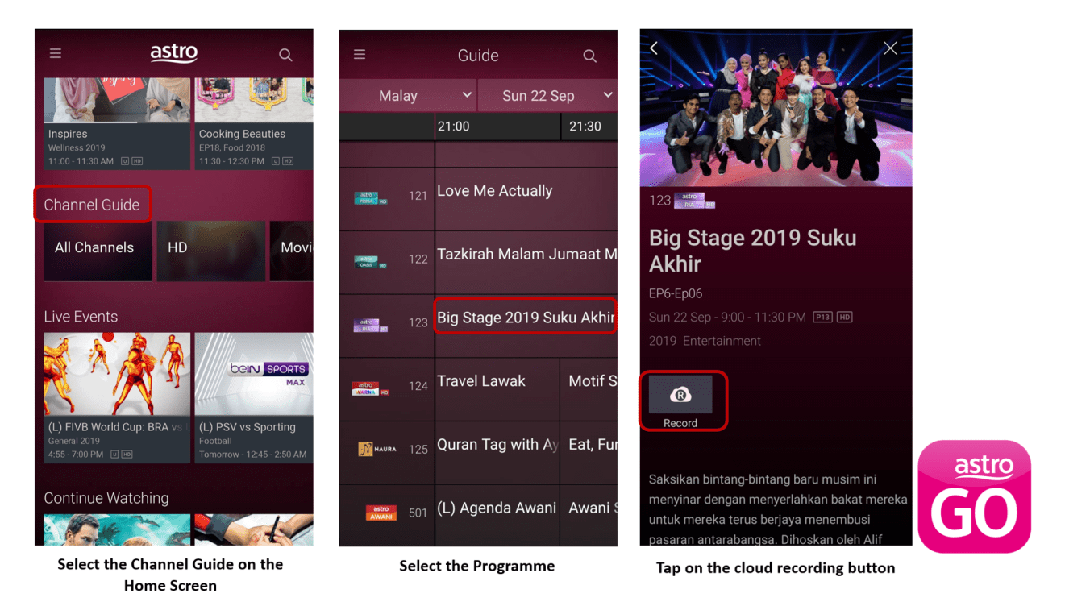
Task: Select the Big Stage 2019 Suku Akhir programme
Action: tap(526, 317)
